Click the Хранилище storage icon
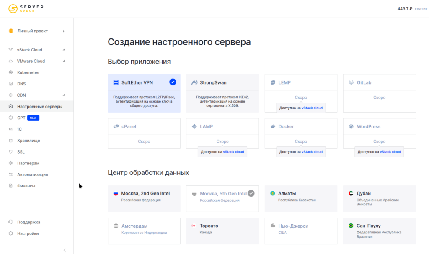This screenshot has height=254, width=429. [x=11, y=141]
